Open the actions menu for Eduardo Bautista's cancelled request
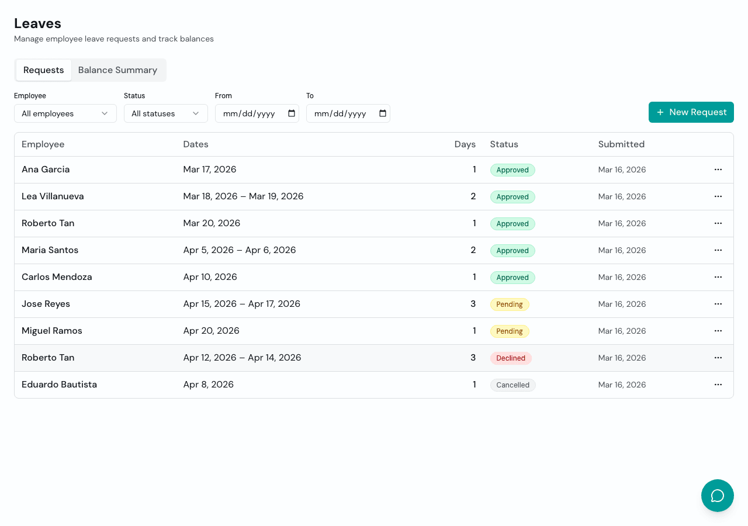 [x=718, y=385]
